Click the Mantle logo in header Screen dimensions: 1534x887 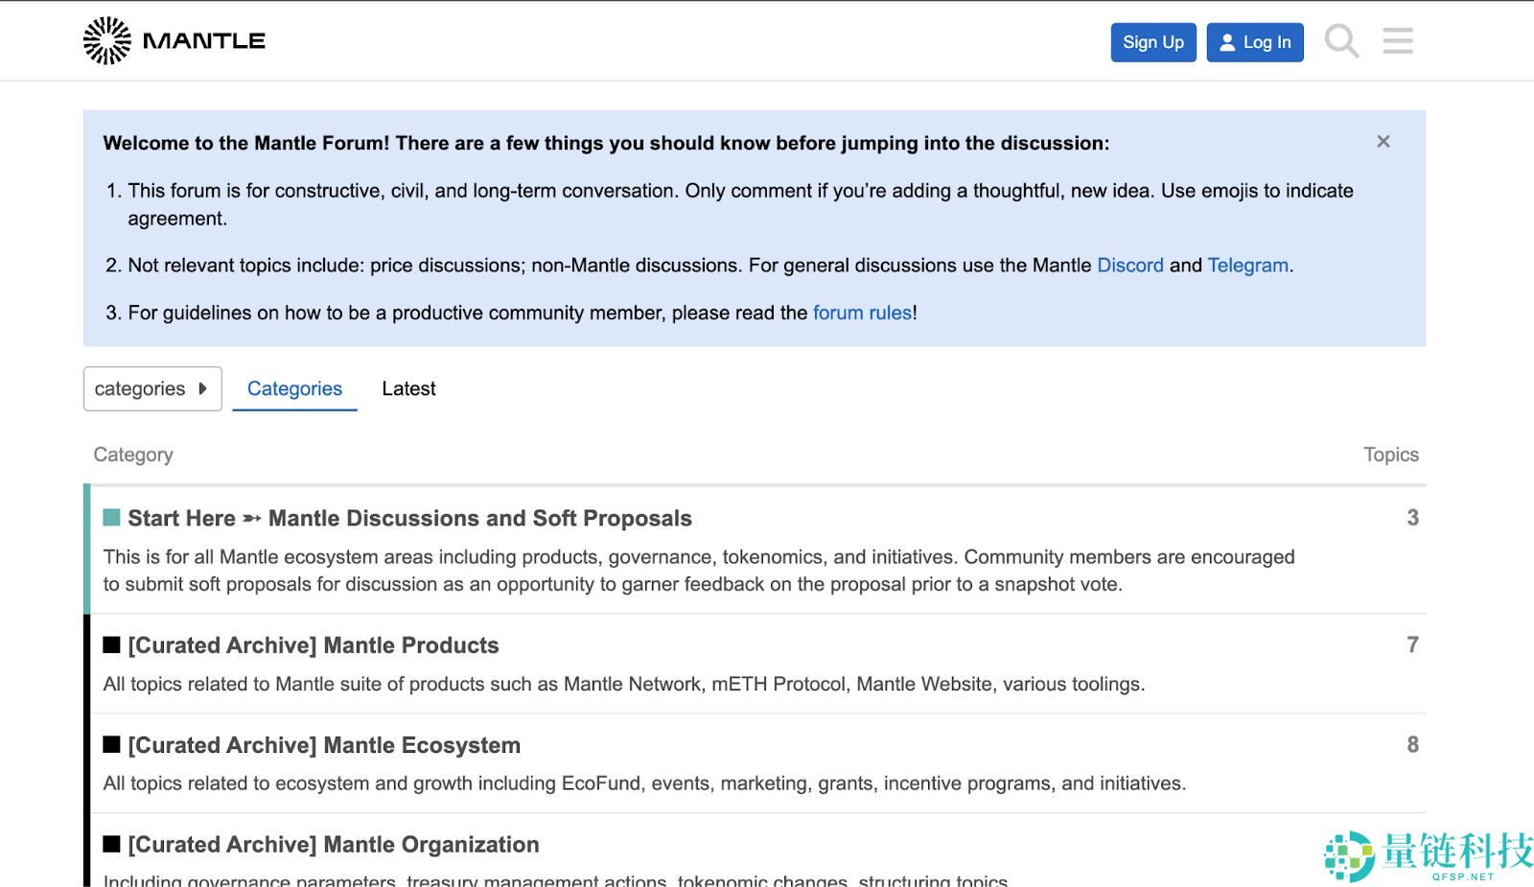click(x=174, y=41)
